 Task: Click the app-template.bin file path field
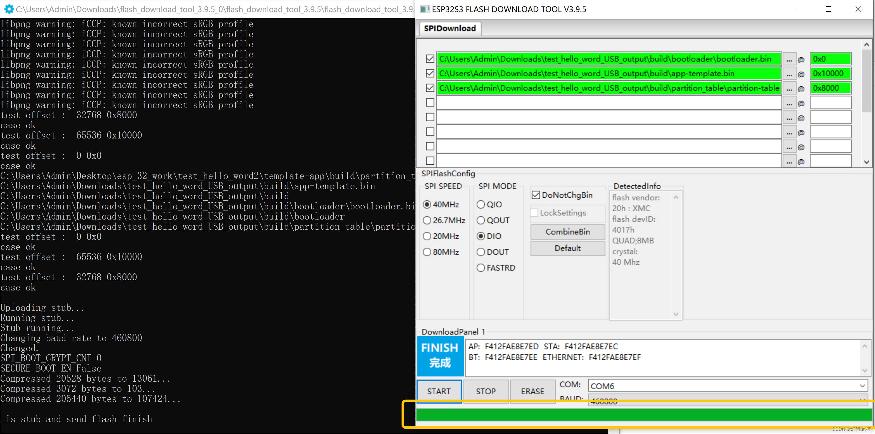[x=609, y=74]
